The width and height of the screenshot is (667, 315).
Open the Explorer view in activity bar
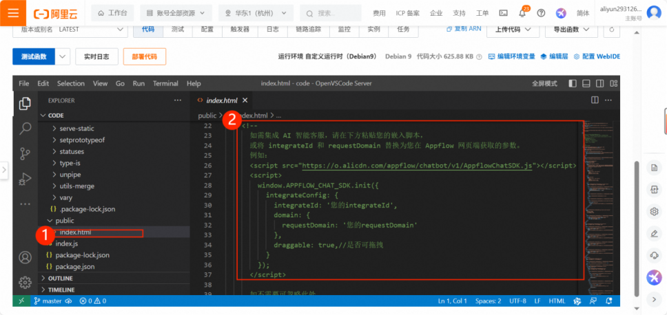coord(25,103)
